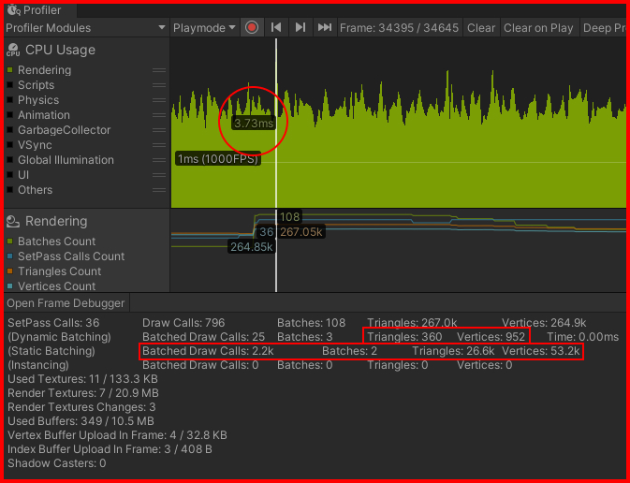Open the Profiler Modules dropdown
The image size is (630, 483).
(x=85, y=27)
